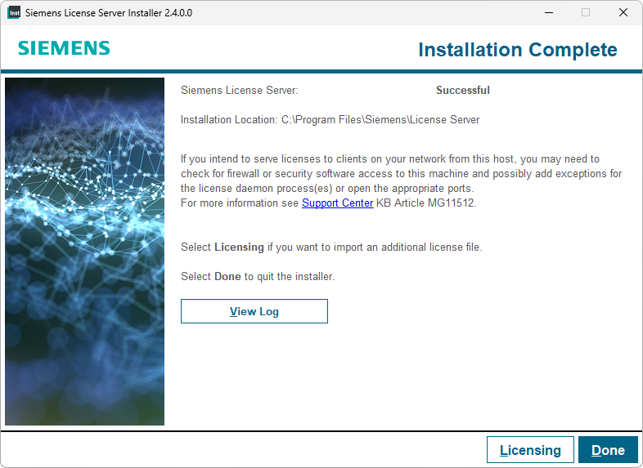Open the Support Center link
The width and height of the screenshot is (643, 468).
tap(338, 203)
